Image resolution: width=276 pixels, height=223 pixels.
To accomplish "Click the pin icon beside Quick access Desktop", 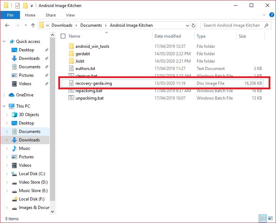I will coord(46,50).
